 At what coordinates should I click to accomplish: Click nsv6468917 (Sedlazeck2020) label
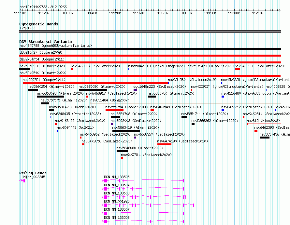click(111, 93)
